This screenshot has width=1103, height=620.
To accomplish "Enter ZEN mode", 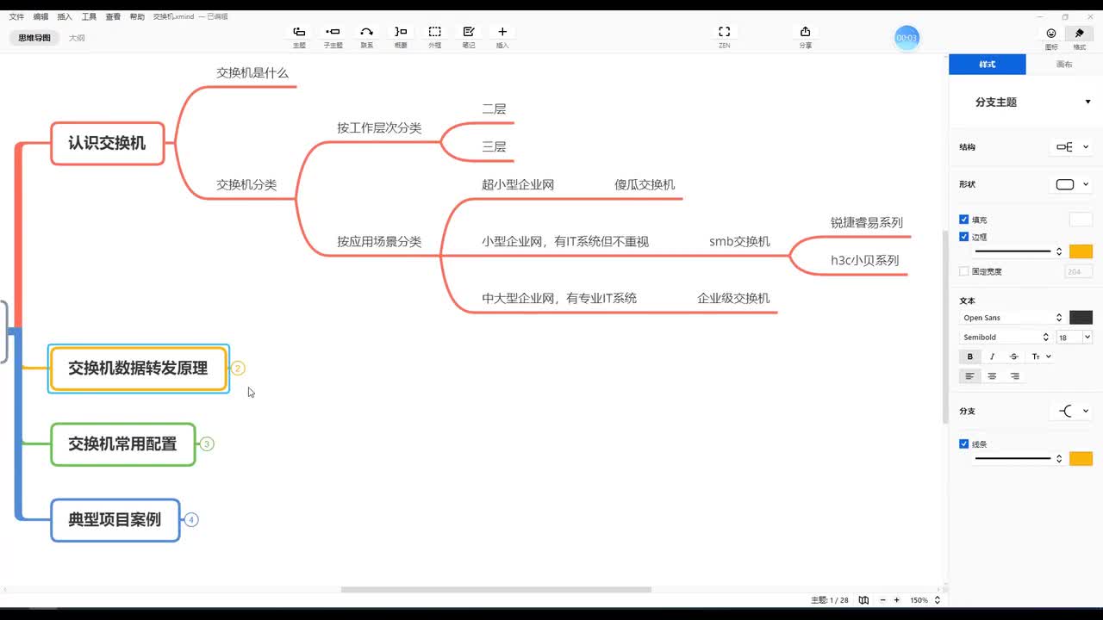I will (x=724, y=35).
